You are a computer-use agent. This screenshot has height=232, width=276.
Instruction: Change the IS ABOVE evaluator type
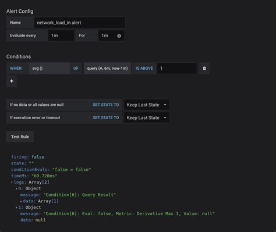point(144,68)
